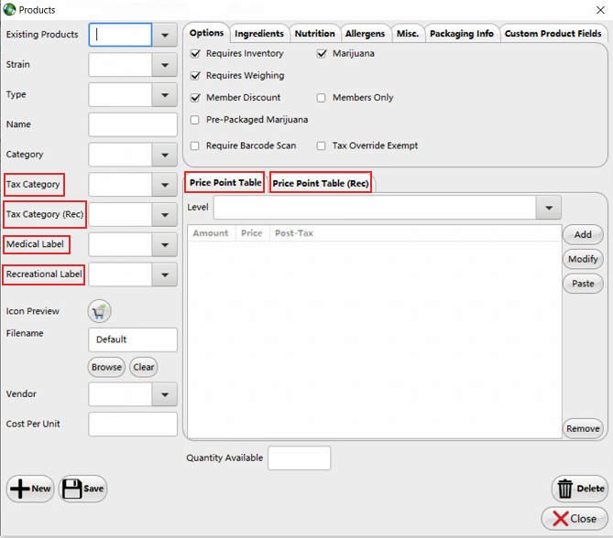613x538 pixels.
Task: Check the Require Barcode Scan box
Action: coord(194,145)
